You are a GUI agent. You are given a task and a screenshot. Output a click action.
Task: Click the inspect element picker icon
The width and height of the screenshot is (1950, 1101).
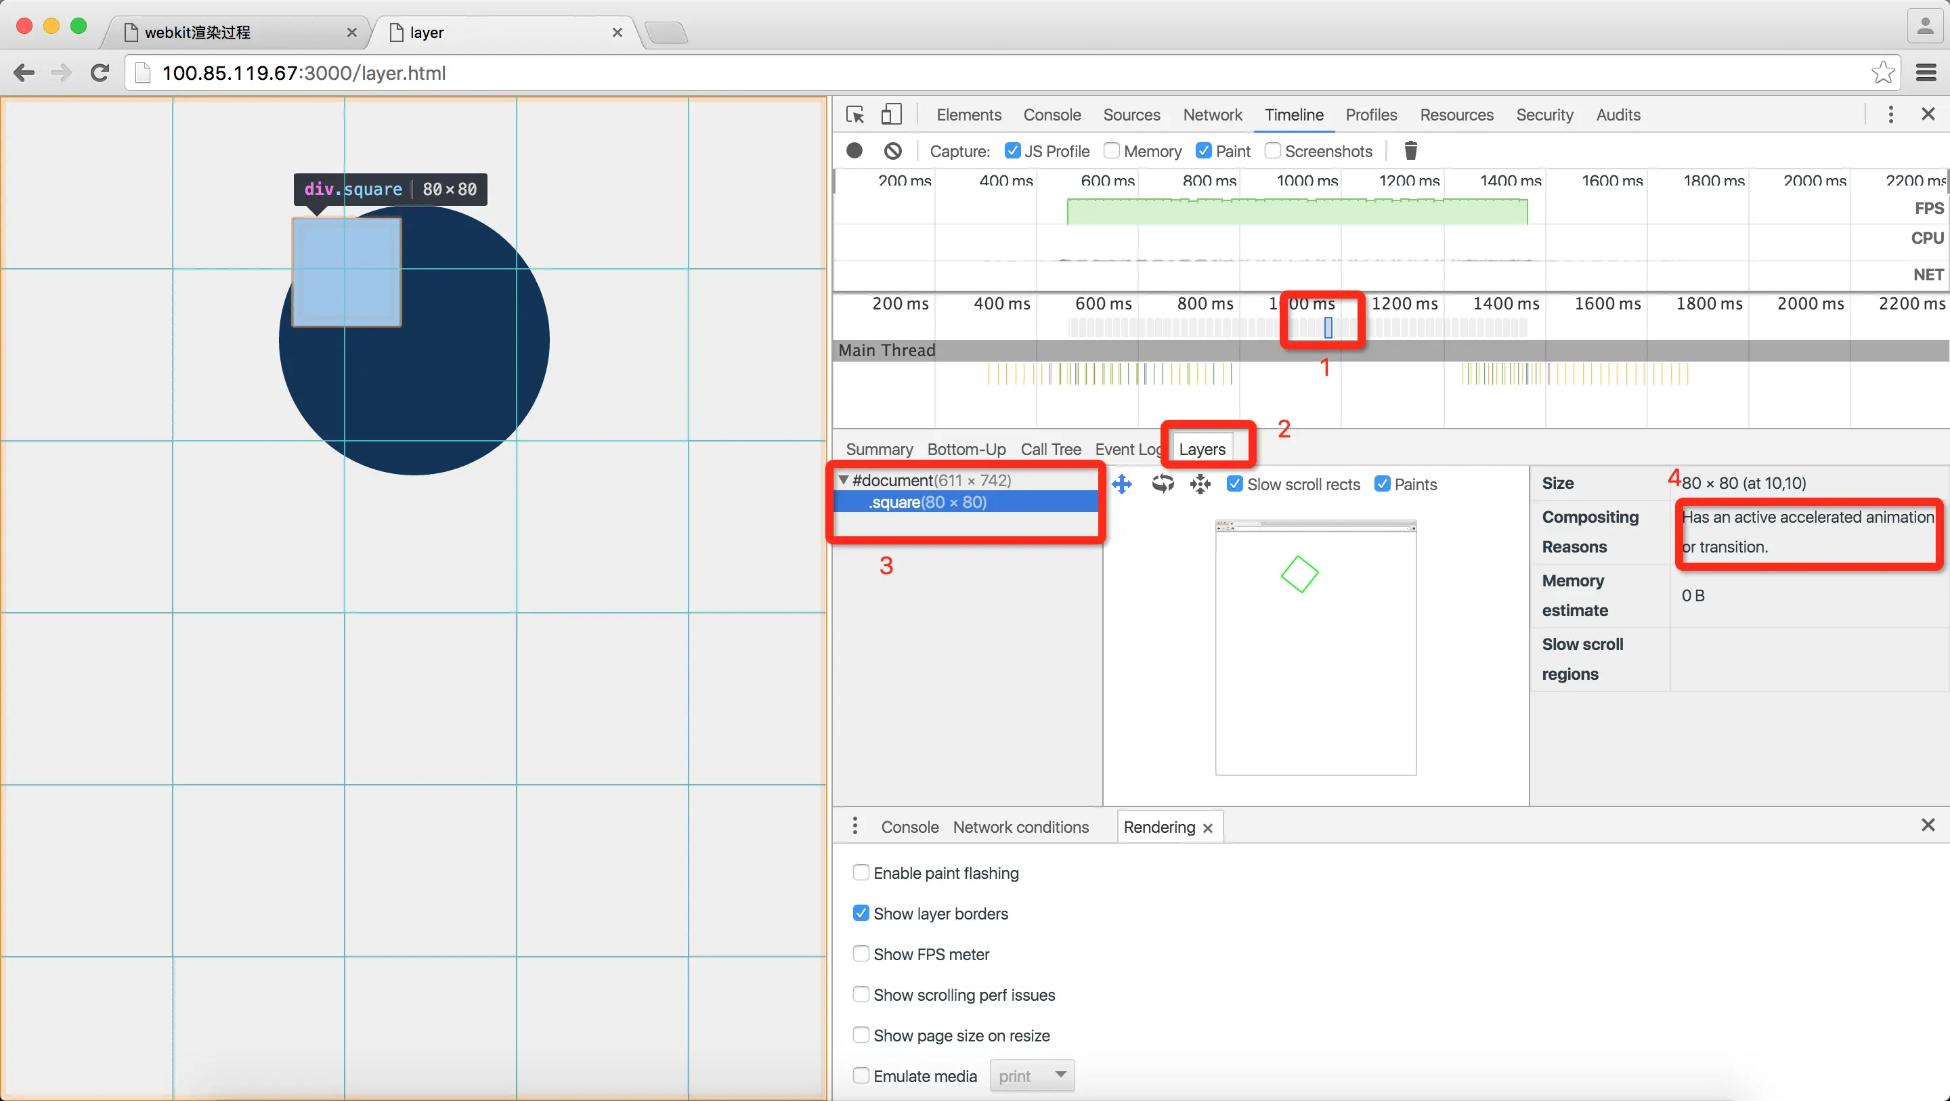tap(855, 114)
